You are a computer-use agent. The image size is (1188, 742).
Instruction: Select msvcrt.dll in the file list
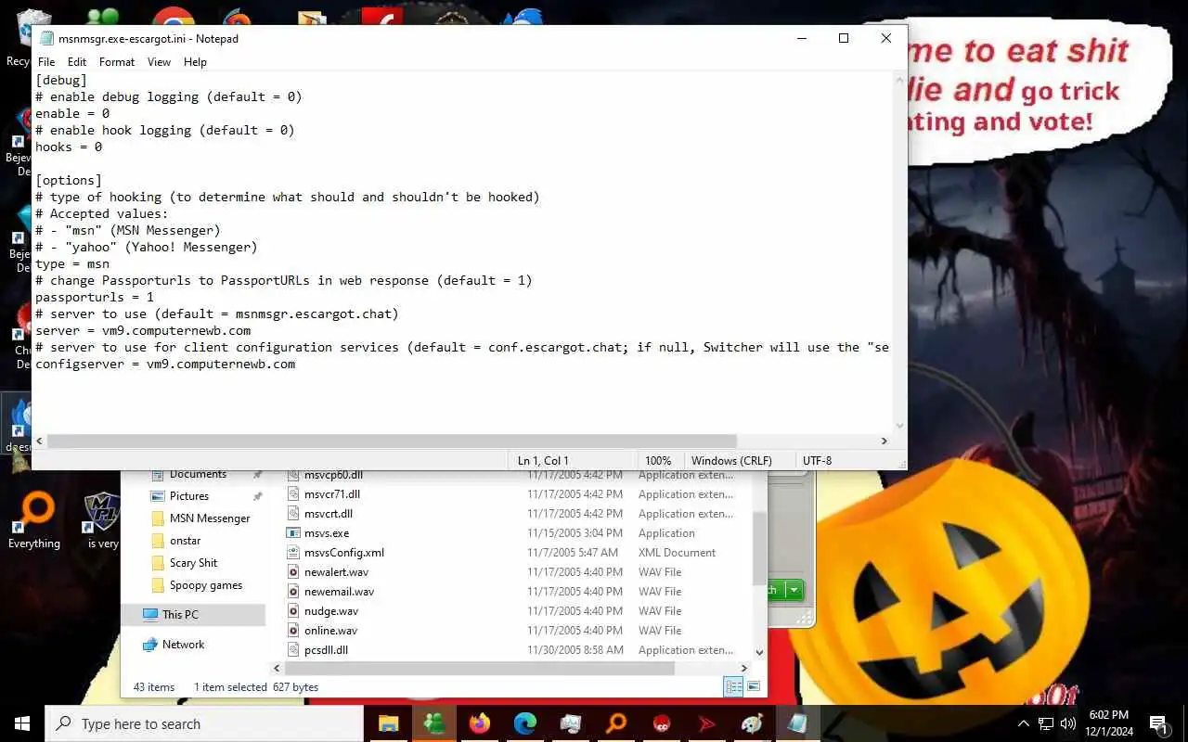coord(329,514)
